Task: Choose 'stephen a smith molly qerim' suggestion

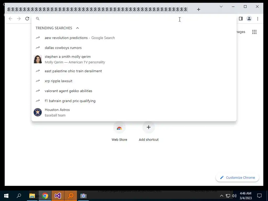Action: (134, 59)
